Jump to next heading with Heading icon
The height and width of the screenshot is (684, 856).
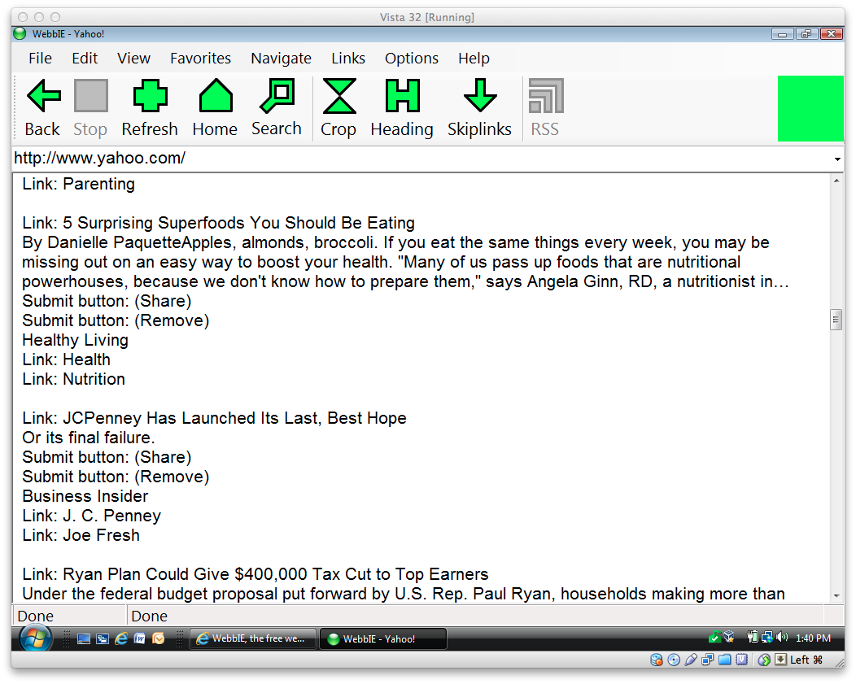[x=402, y=96]
